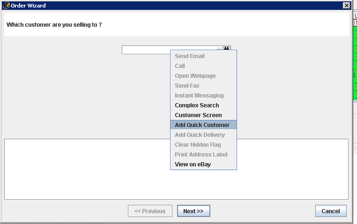This screenshot has height=224, width=357.
Task: Cancel the order wizard
Action: pyautogui.click(x=331, y=211)
